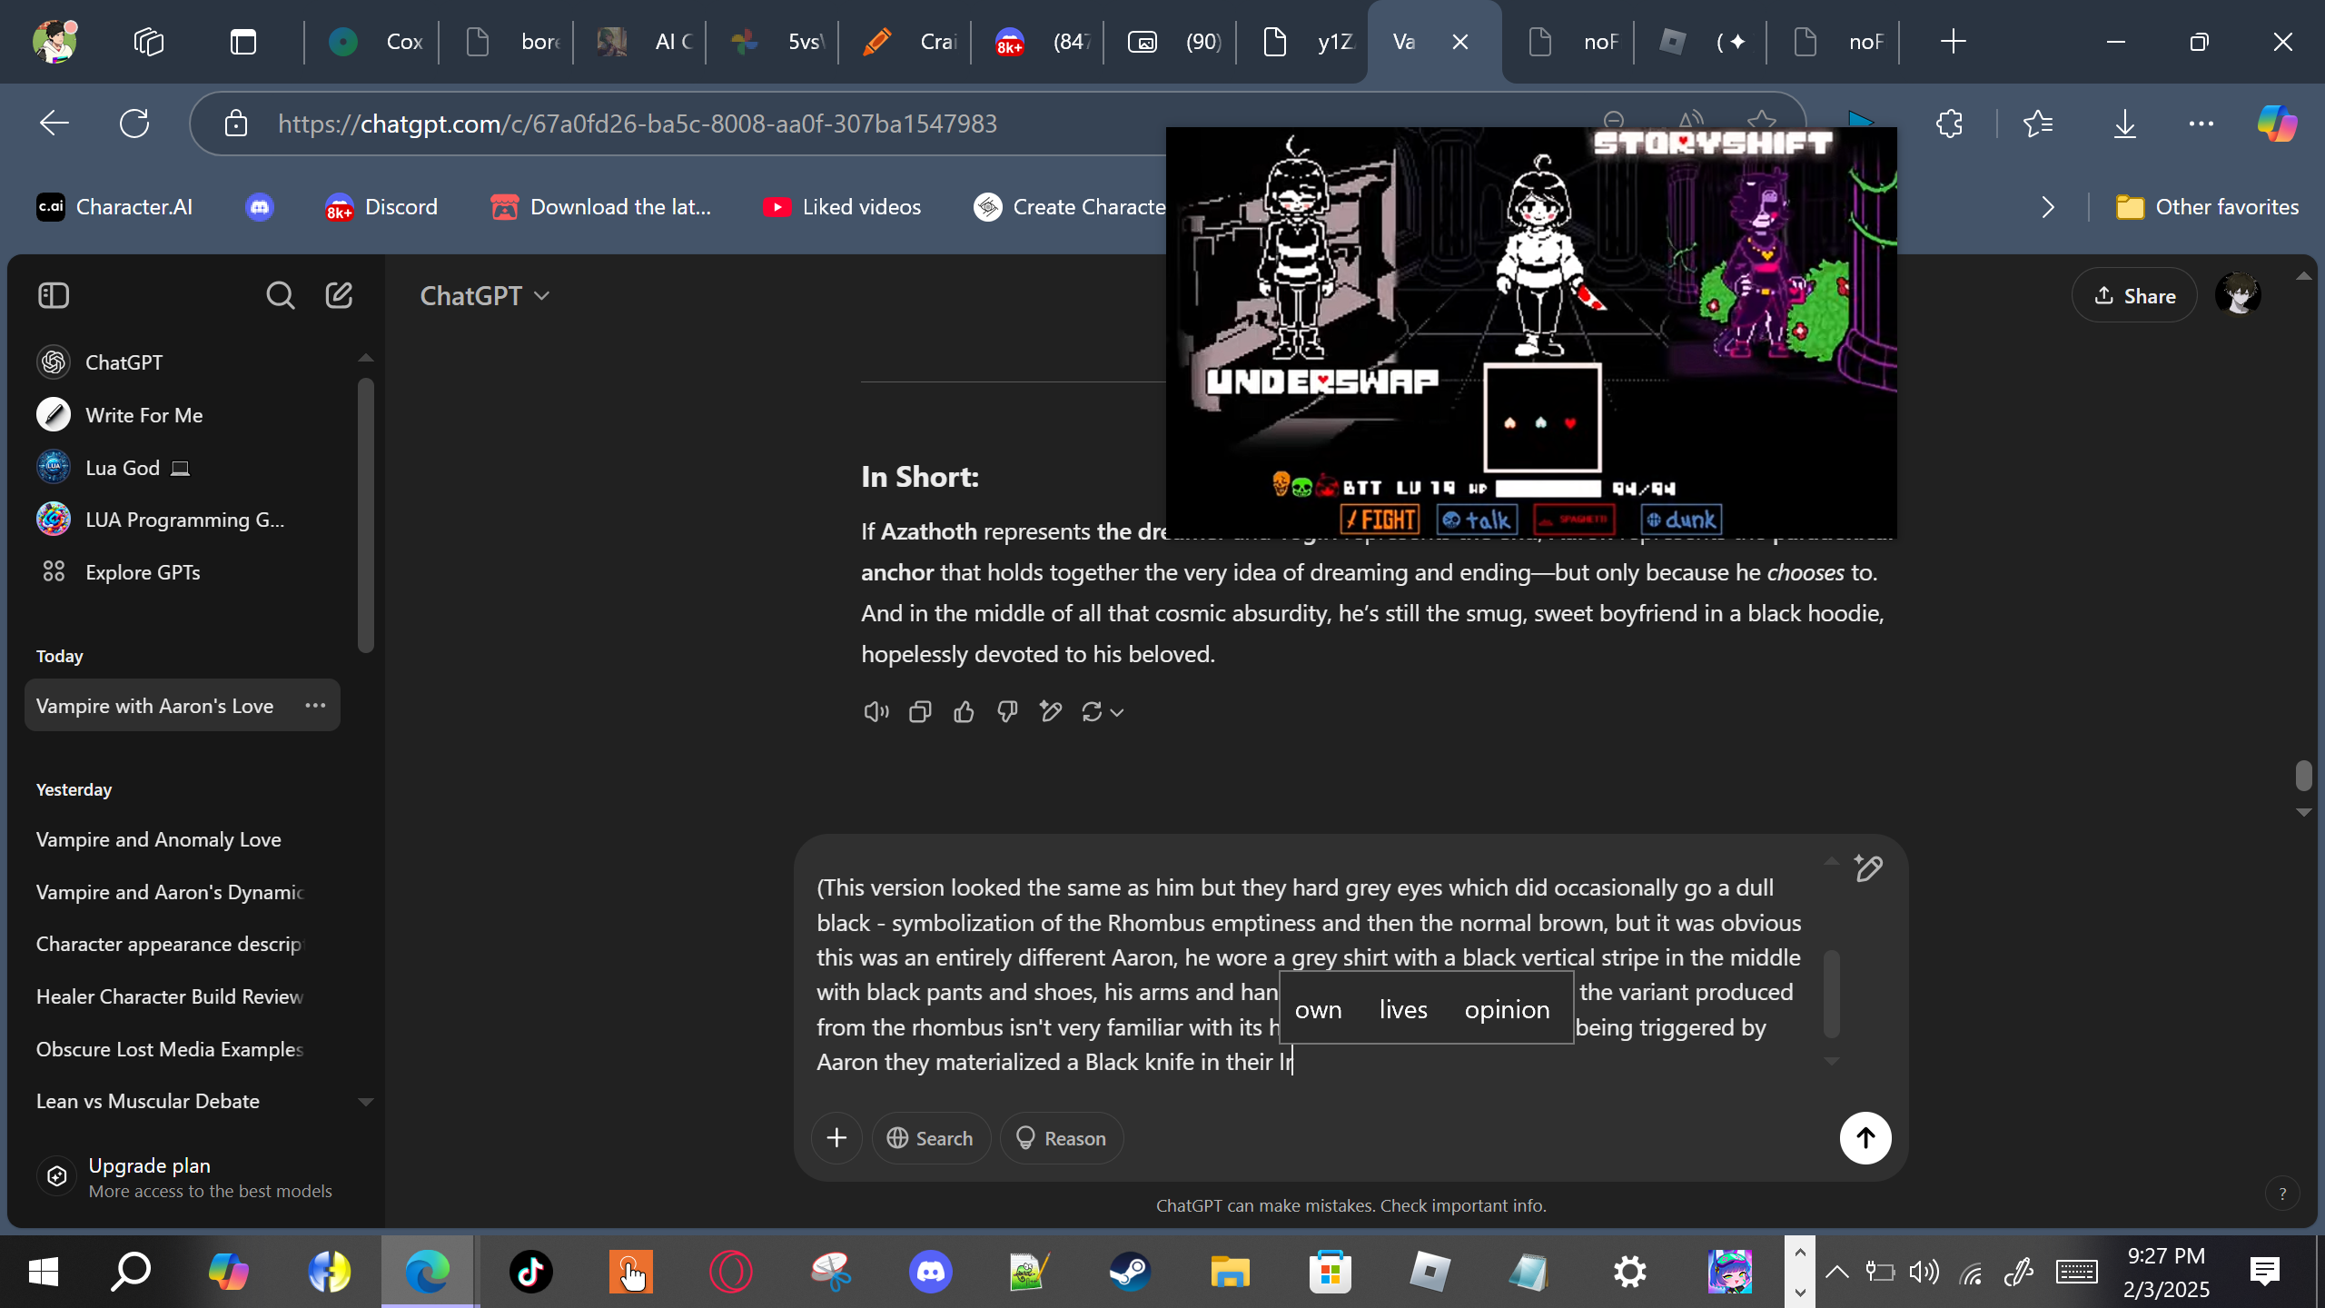Refresh the current page
The image size is (2325, 1308).
tap(134, 124)
